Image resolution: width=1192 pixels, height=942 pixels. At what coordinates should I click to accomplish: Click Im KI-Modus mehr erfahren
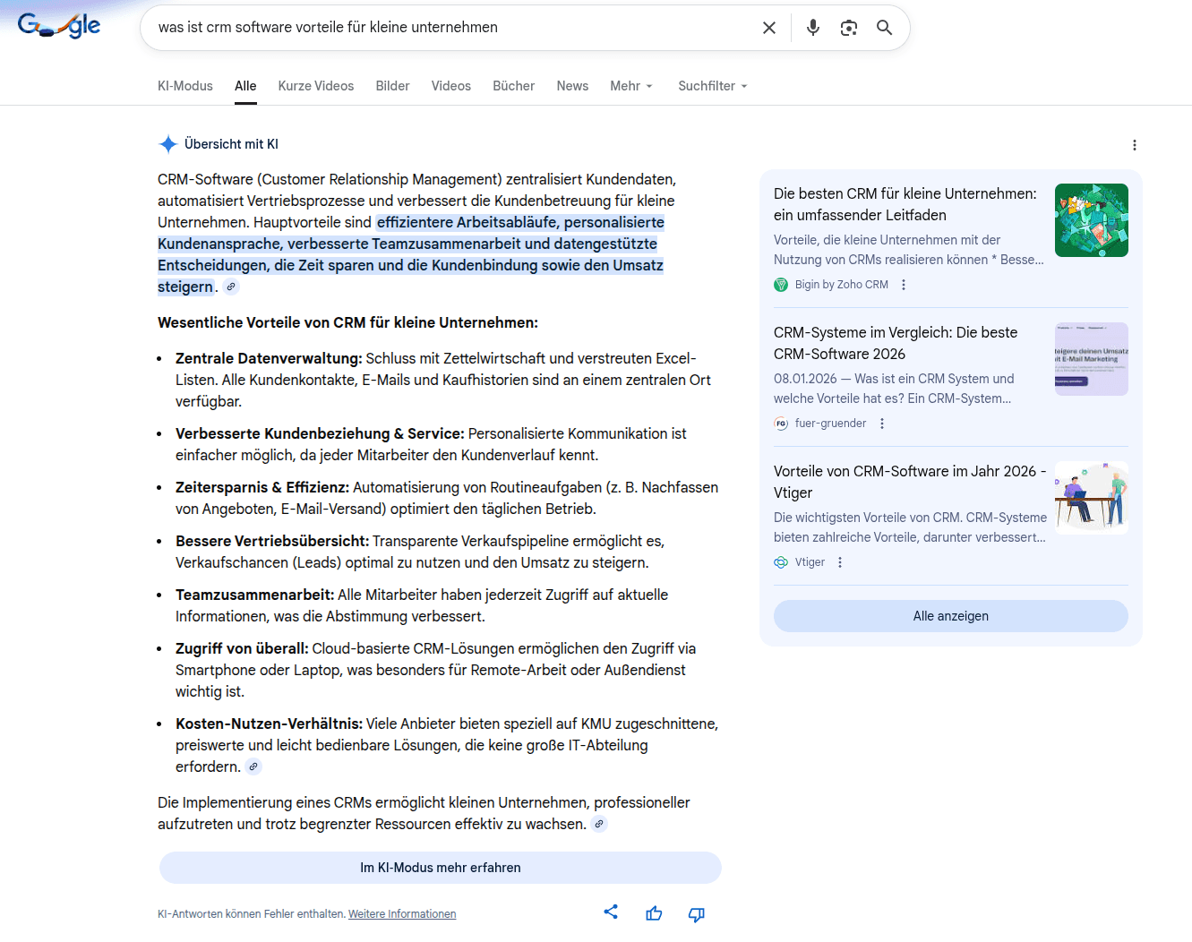pos(440,867)
